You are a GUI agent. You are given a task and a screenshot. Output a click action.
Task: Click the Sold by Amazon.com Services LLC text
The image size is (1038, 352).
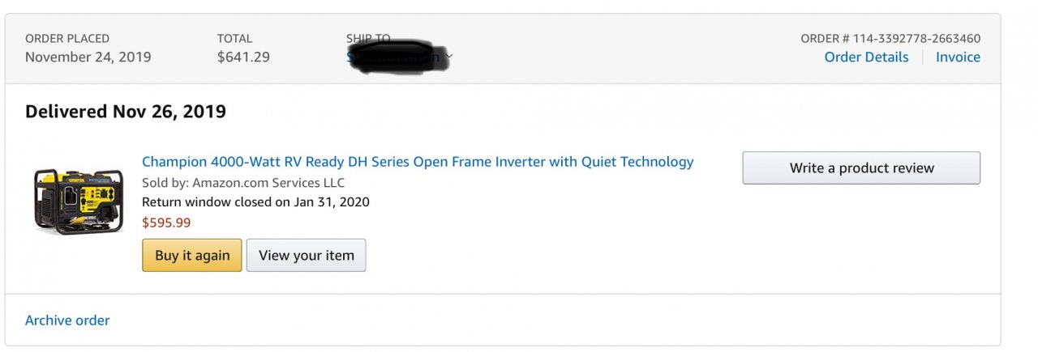click(243, 183)
